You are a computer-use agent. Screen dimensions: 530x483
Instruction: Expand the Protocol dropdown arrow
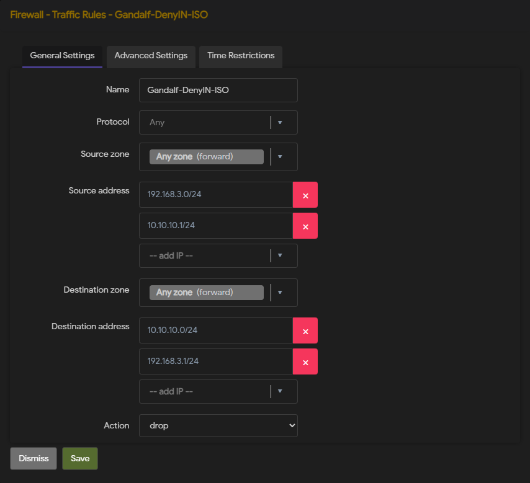pos(280,122)
